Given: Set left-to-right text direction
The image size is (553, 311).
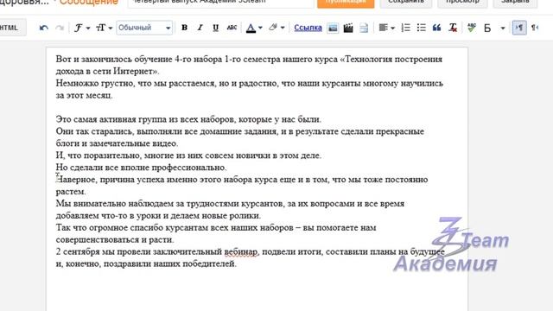Looking at the screenshot, I should click(x=519, y=28).
